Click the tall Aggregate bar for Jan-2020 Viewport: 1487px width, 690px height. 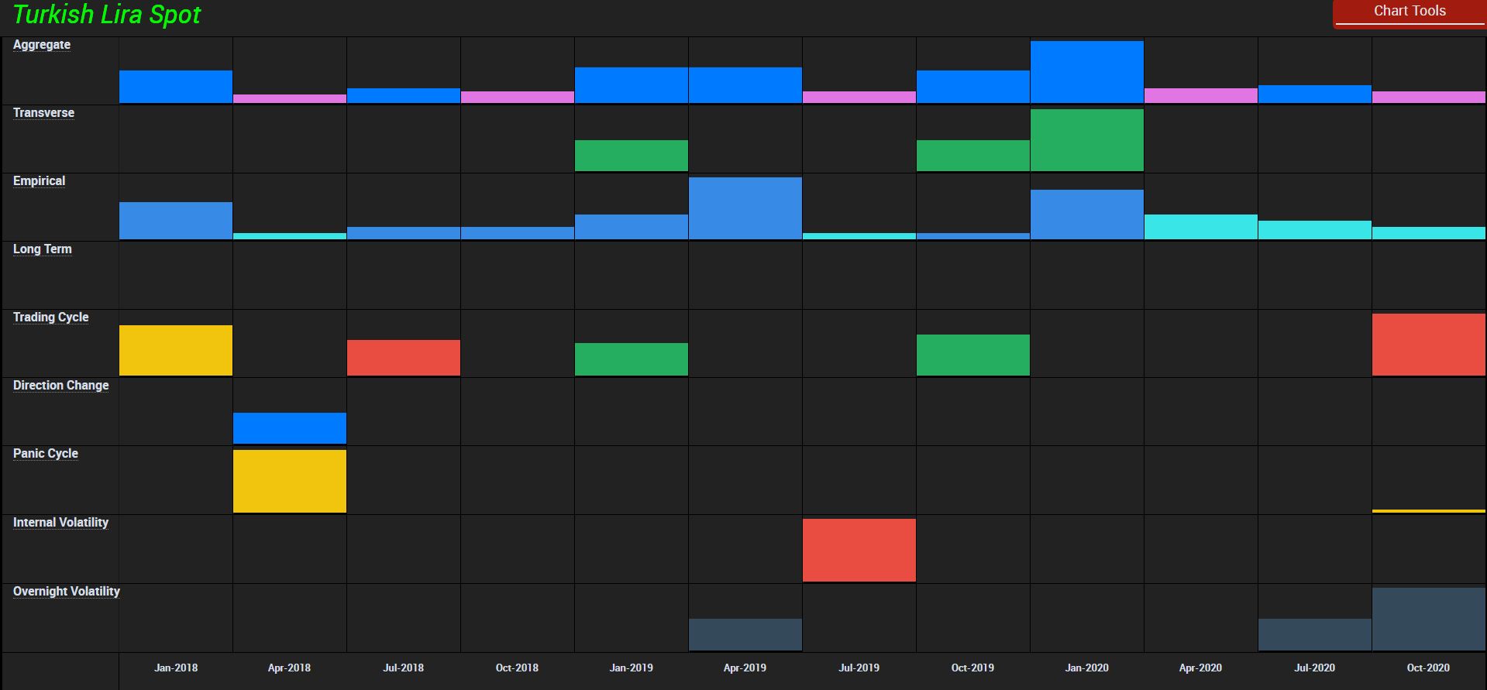click(x=1086, y=72)
